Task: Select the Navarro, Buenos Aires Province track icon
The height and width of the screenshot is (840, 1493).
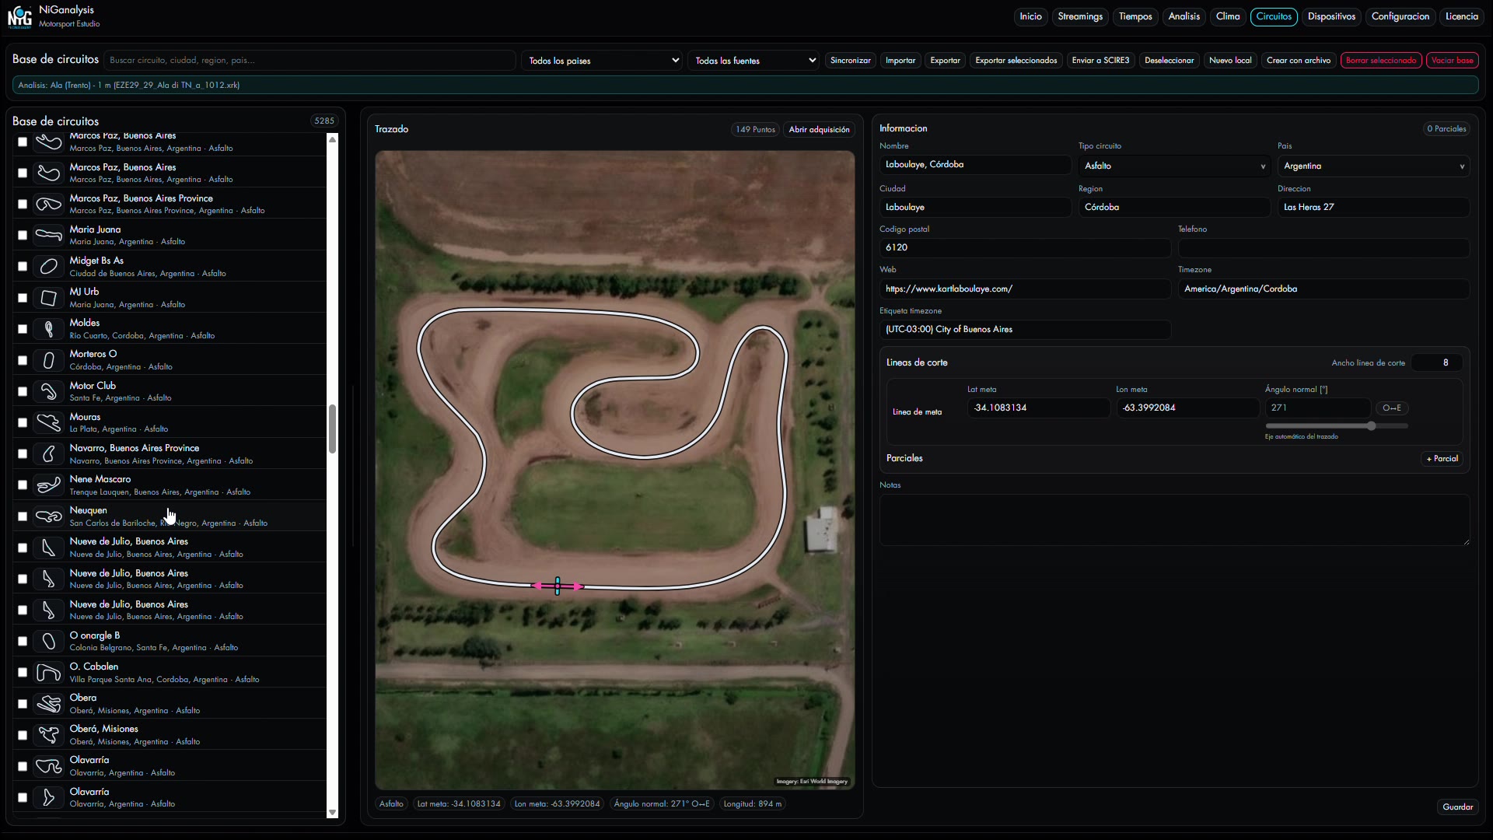Action: point(48,453)
